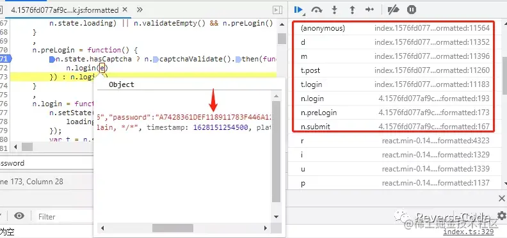Click the code editor horizontal scroll left arrow
The width and height of the screenshot is (507, 238).
[x=15, y=147]
